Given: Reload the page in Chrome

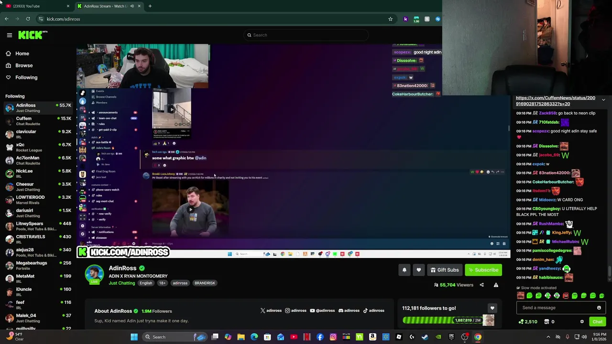Looking at the screenshot, I should 28,19.
